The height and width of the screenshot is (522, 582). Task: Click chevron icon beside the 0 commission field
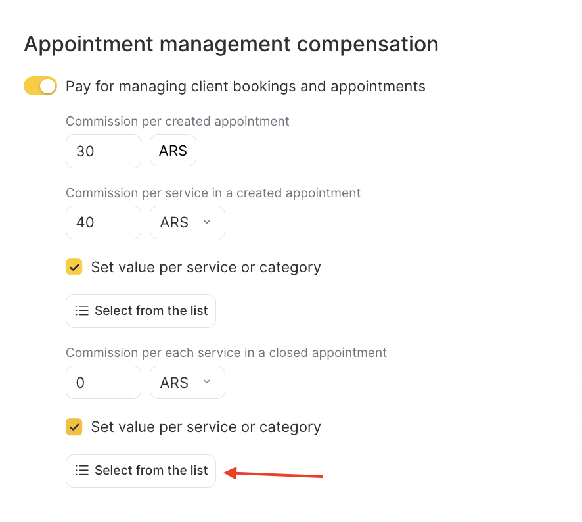[207, 382]
